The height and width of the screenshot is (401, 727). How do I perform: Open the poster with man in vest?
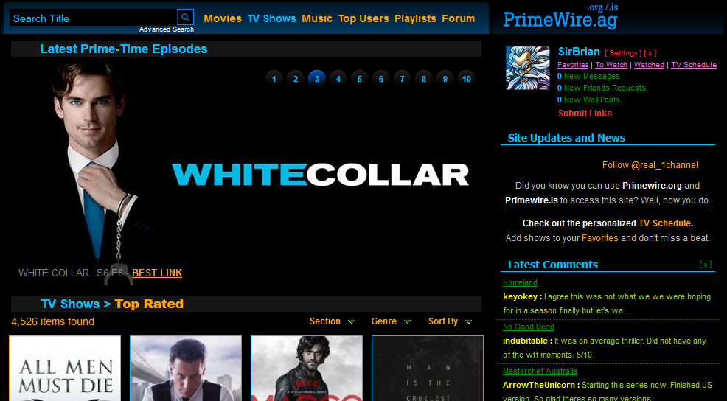186,369
